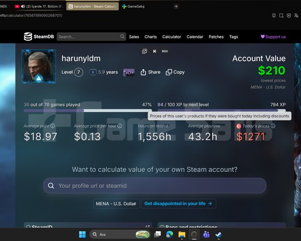301x241 pixels.
Task: Click the browser address bar URL
Action: point(31,15)
